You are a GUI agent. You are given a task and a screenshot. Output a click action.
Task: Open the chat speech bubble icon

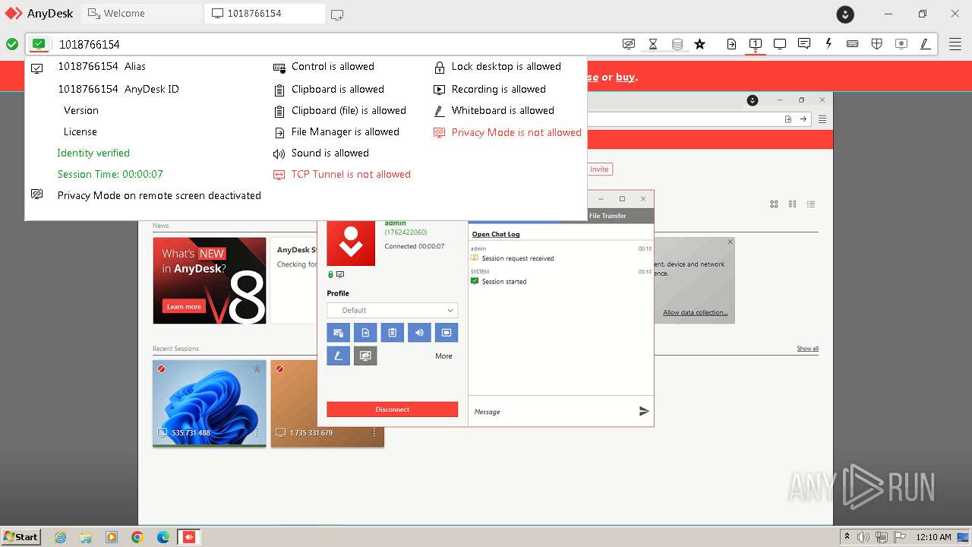click(x=804, y=44)
